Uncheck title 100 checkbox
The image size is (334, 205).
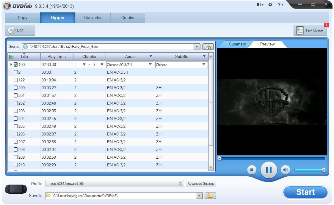click(x=16, y=64)
